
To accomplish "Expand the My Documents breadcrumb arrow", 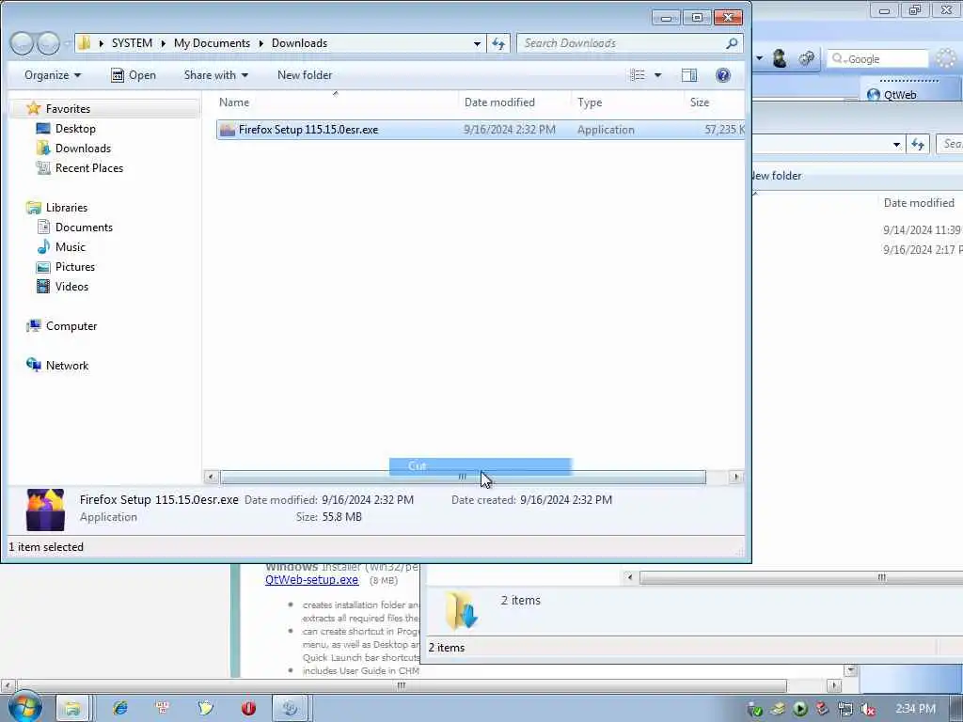I will tap(261, 43).
